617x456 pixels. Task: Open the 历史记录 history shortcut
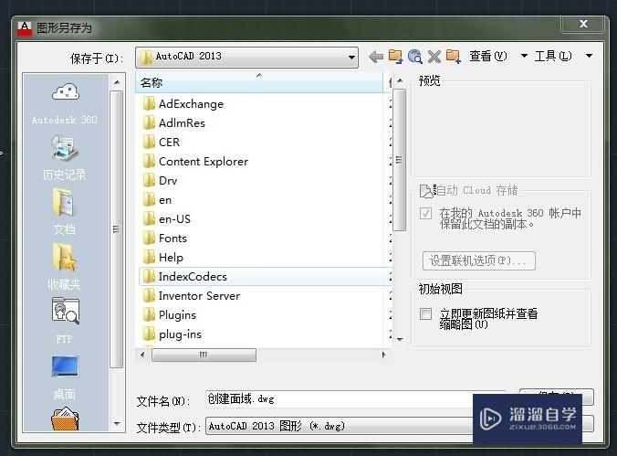click(65, 157)
